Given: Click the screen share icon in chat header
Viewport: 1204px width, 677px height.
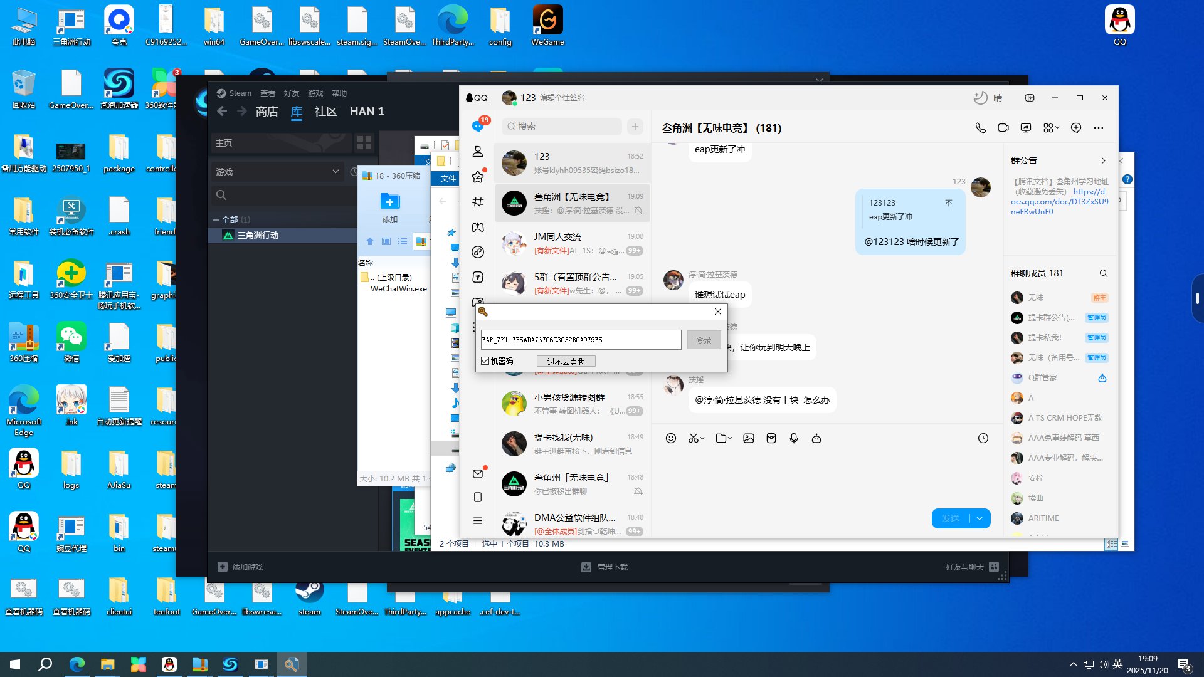Looking at the screenshot, I should click(x=1025, y=128).
